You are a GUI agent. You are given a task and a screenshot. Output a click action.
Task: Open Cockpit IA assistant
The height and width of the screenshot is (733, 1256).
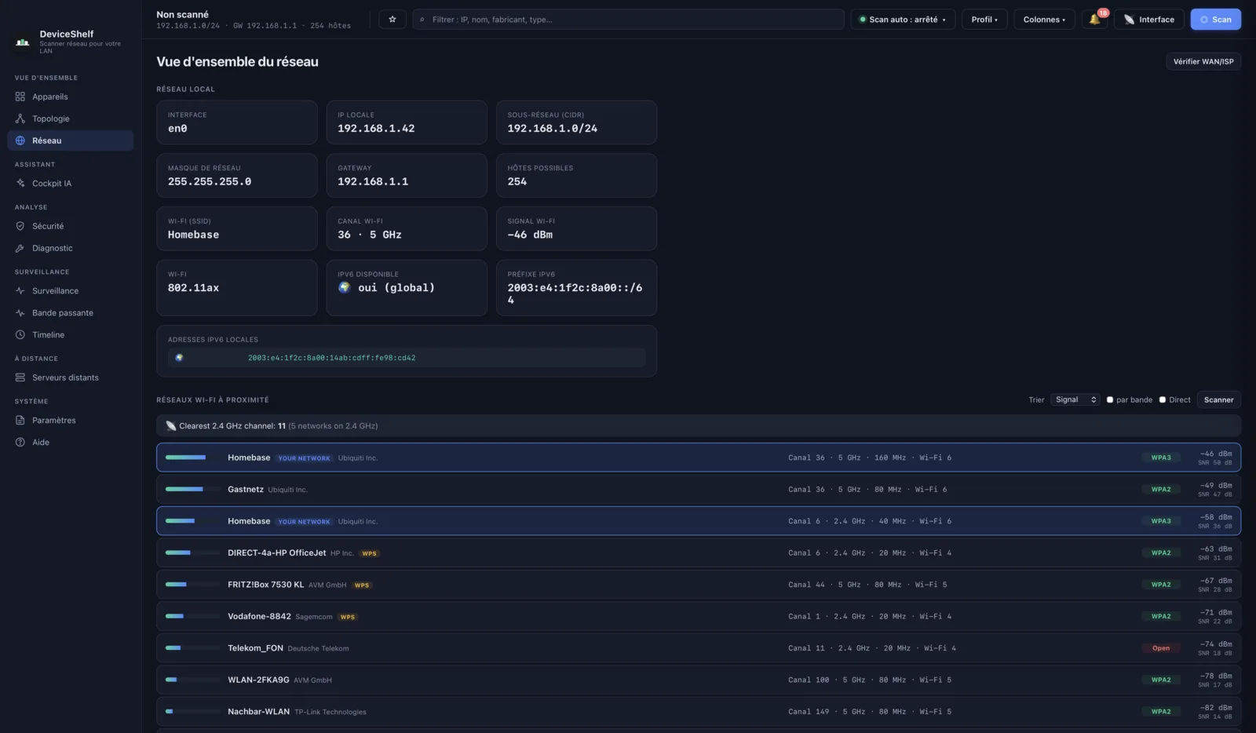click(x=70, y=183)
